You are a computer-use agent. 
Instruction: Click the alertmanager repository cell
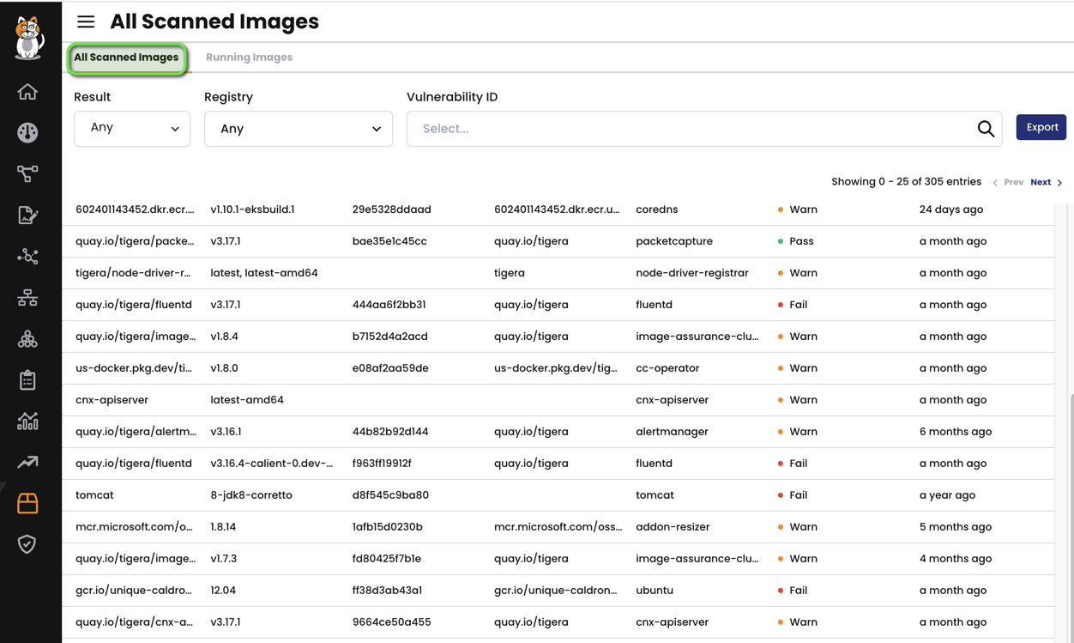(x=672, y=432)
